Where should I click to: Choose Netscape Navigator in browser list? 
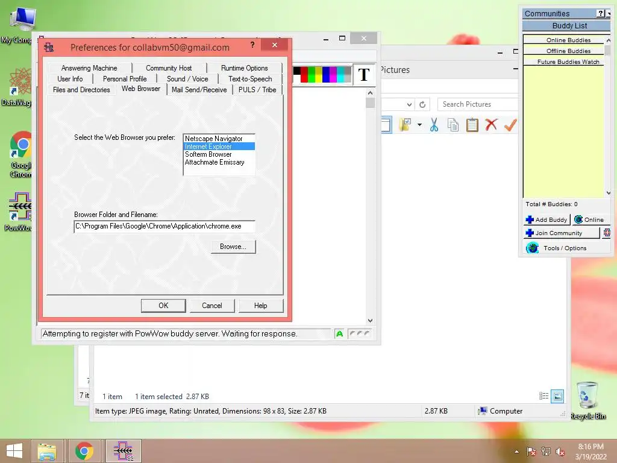[219, 139]
